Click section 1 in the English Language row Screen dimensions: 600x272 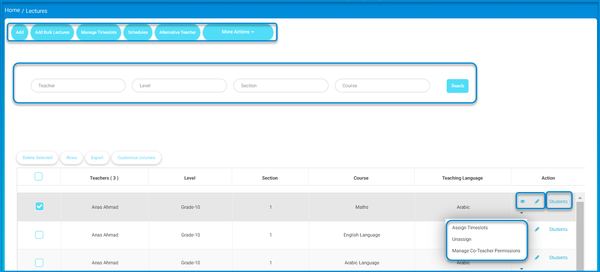271,235
